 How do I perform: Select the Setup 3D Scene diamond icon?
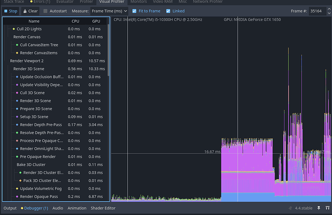(x=17, y=117)
